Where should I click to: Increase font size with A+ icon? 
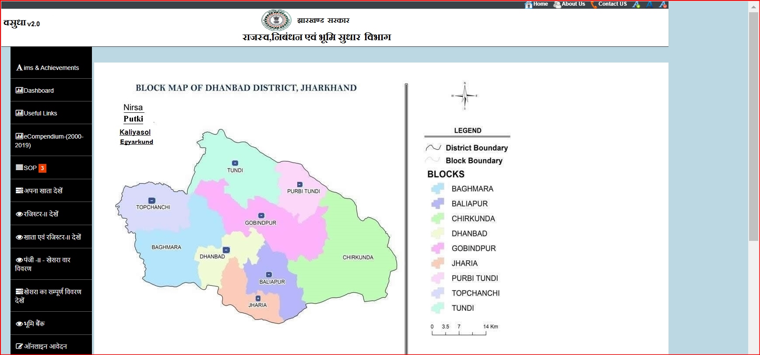pos(636,4)
